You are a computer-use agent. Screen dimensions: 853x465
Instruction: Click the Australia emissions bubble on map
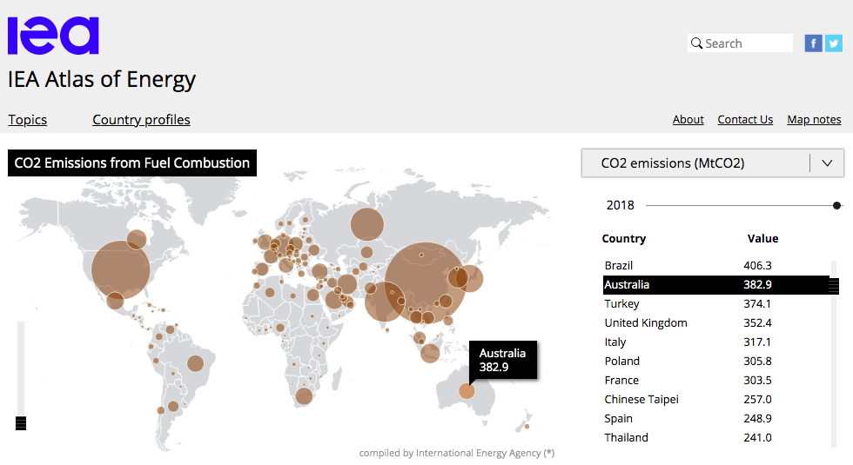(x=467, y=391)
